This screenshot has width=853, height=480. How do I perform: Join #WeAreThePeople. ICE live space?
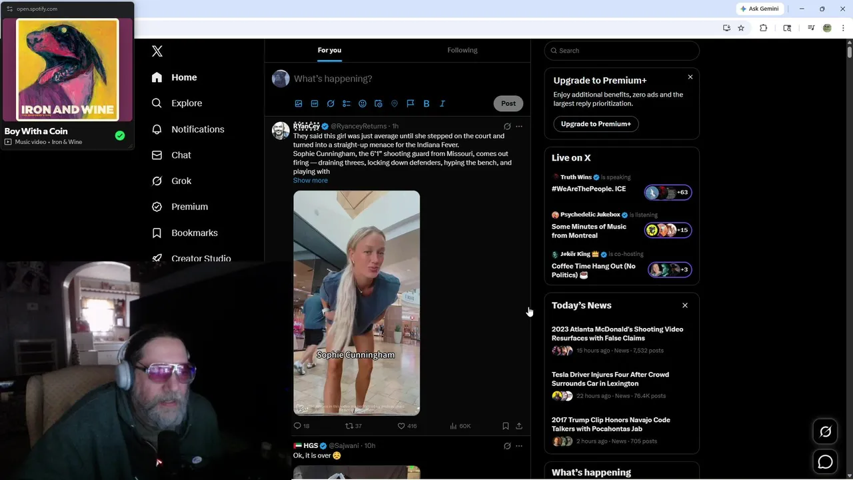click(622, 186)
